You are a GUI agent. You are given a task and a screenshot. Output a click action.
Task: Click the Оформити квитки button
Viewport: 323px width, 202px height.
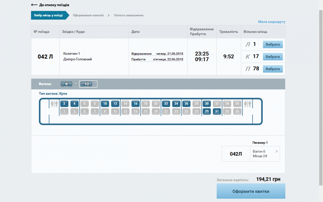[251, 191]
